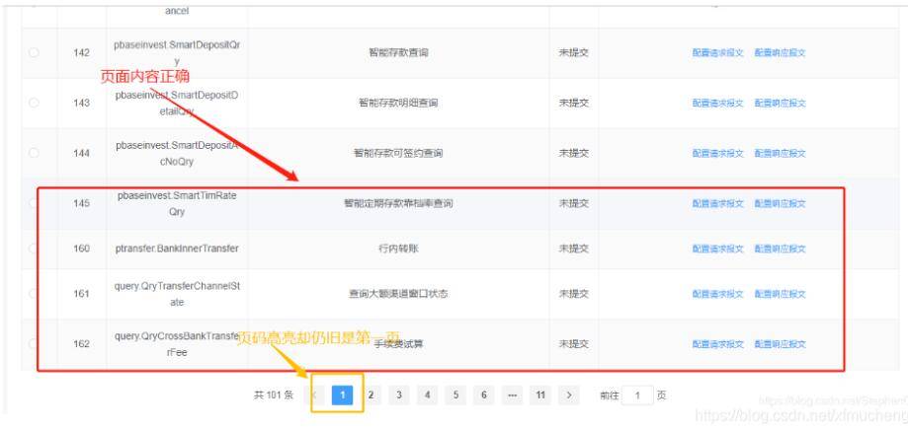The width and height of the screenshot is (908, 430).
Task: Click the 智能存款可签约查询 description
Action: coord(398,153)
